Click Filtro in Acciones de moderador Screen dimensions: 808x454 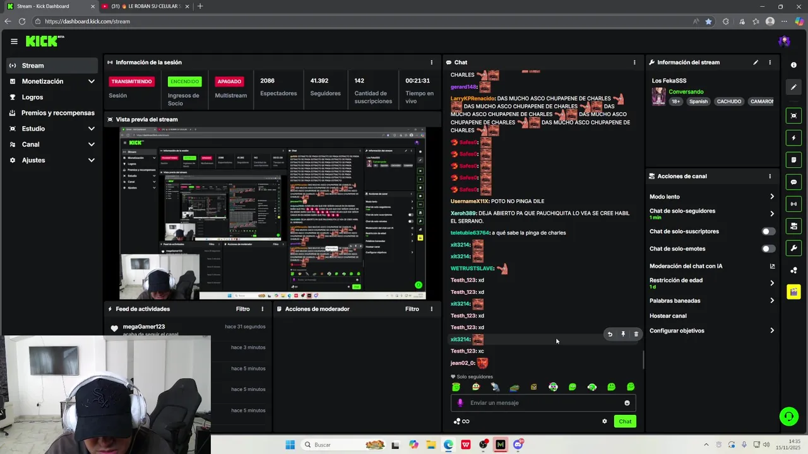click(x=412, y=309)
